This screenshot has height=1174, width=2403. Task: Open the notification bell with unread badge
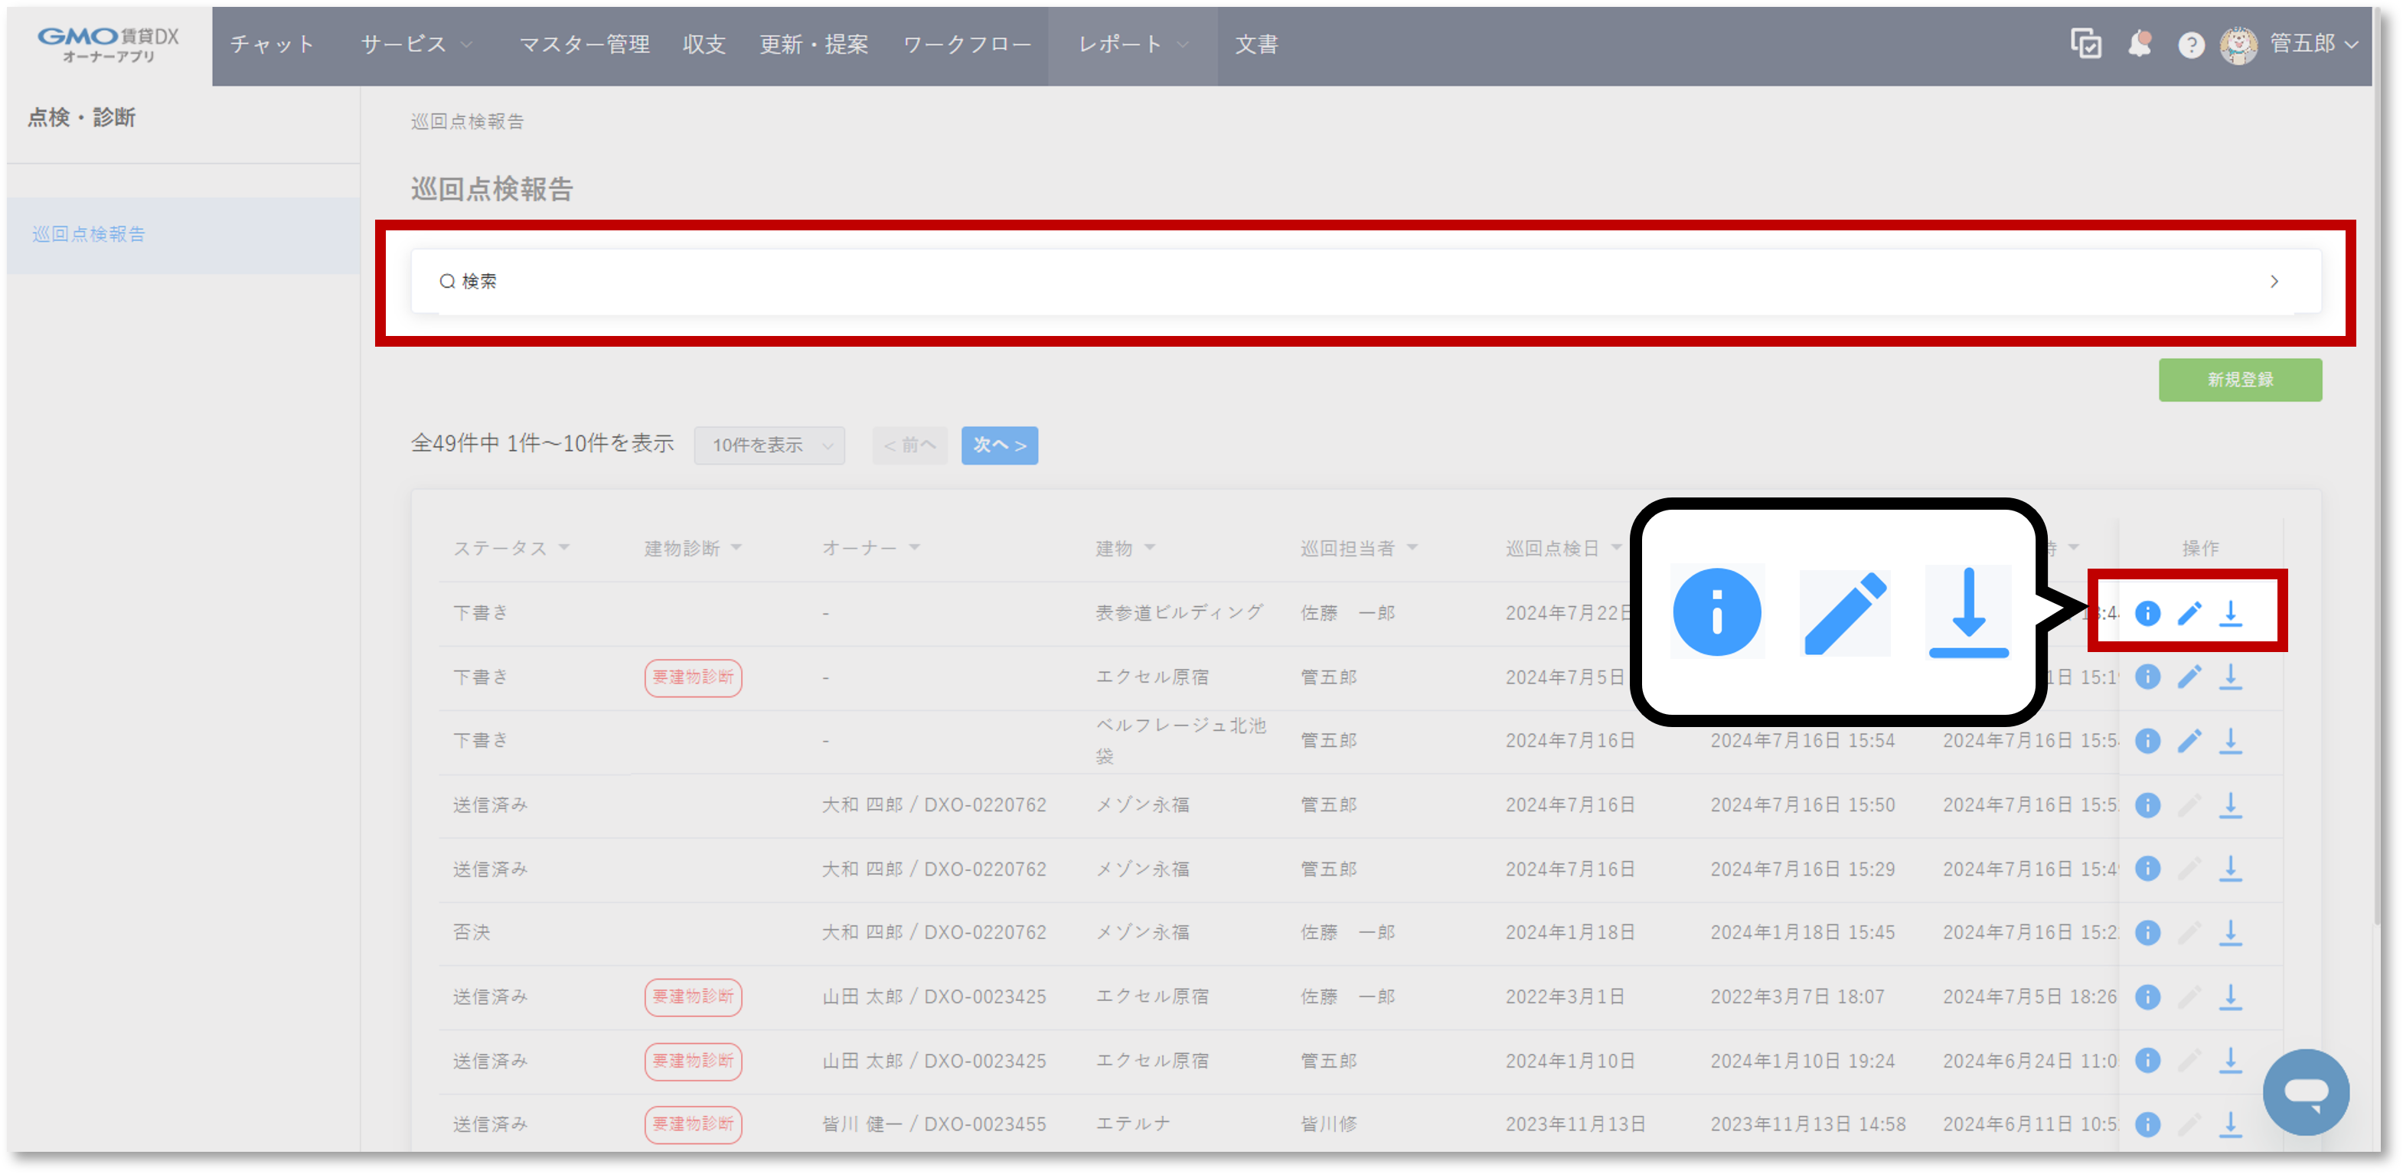pos(2141,44)
